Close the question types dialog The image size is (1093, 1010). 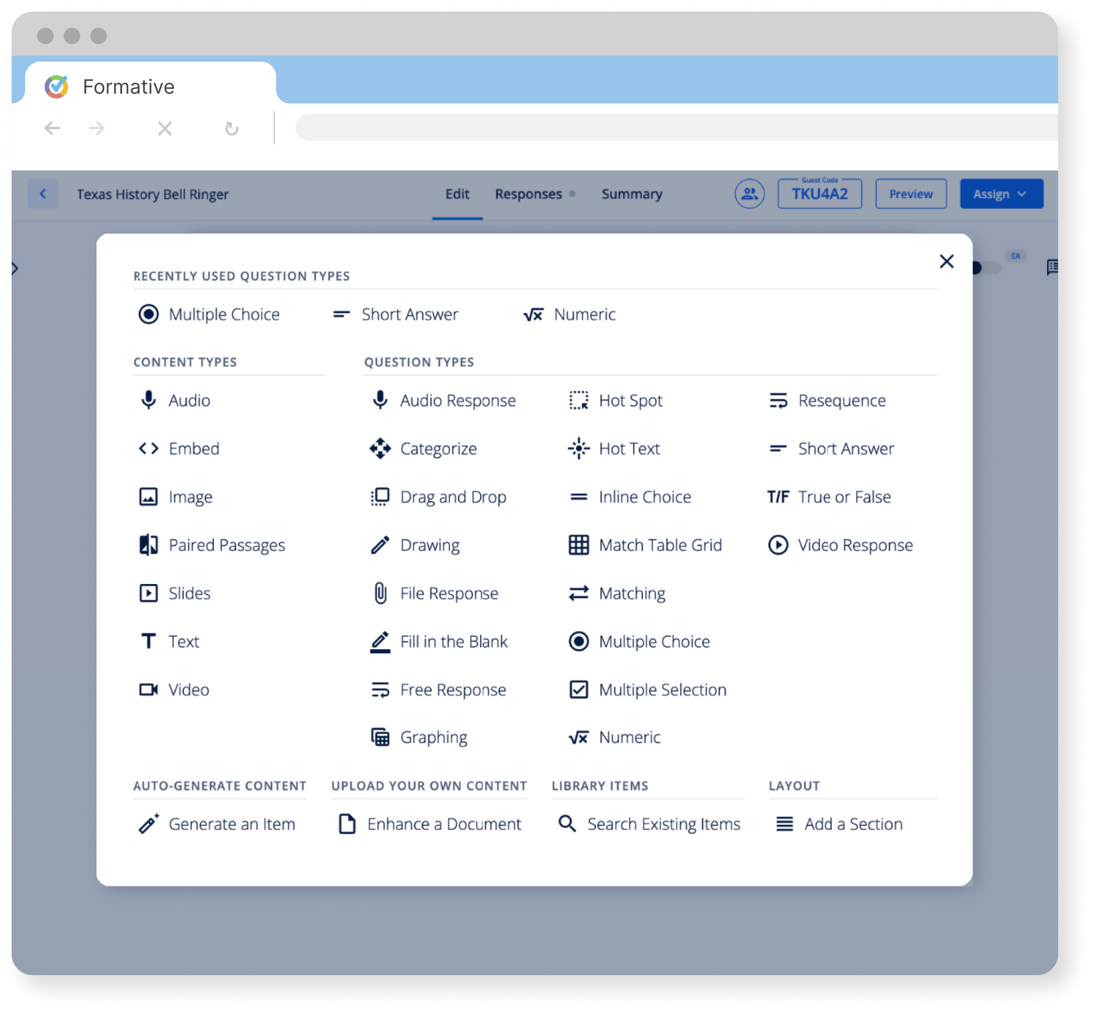click(x=946, y=262)
